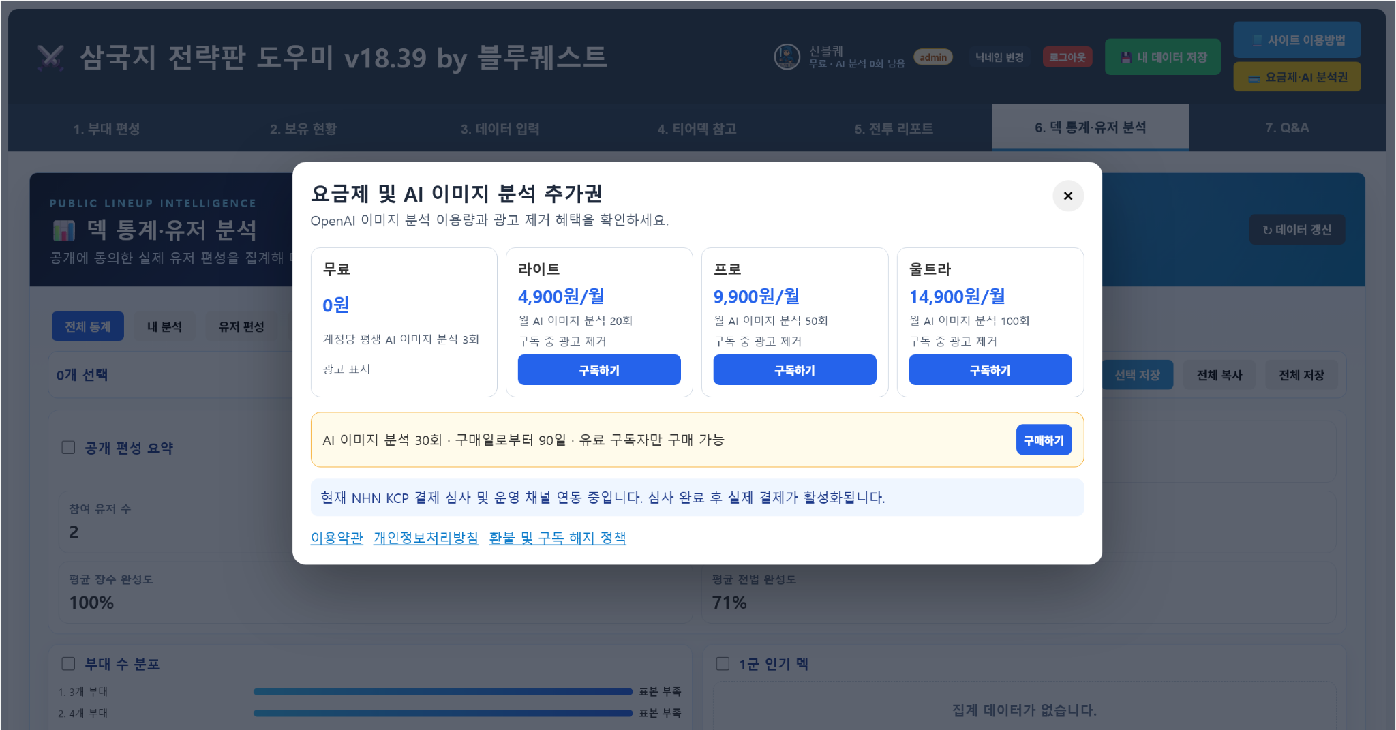The height and width of the screenshot is (730, 1396).
Task: Subscribe to the 프로 9,900원 plan
Action: pyautogui.click(x=795, y=369)
